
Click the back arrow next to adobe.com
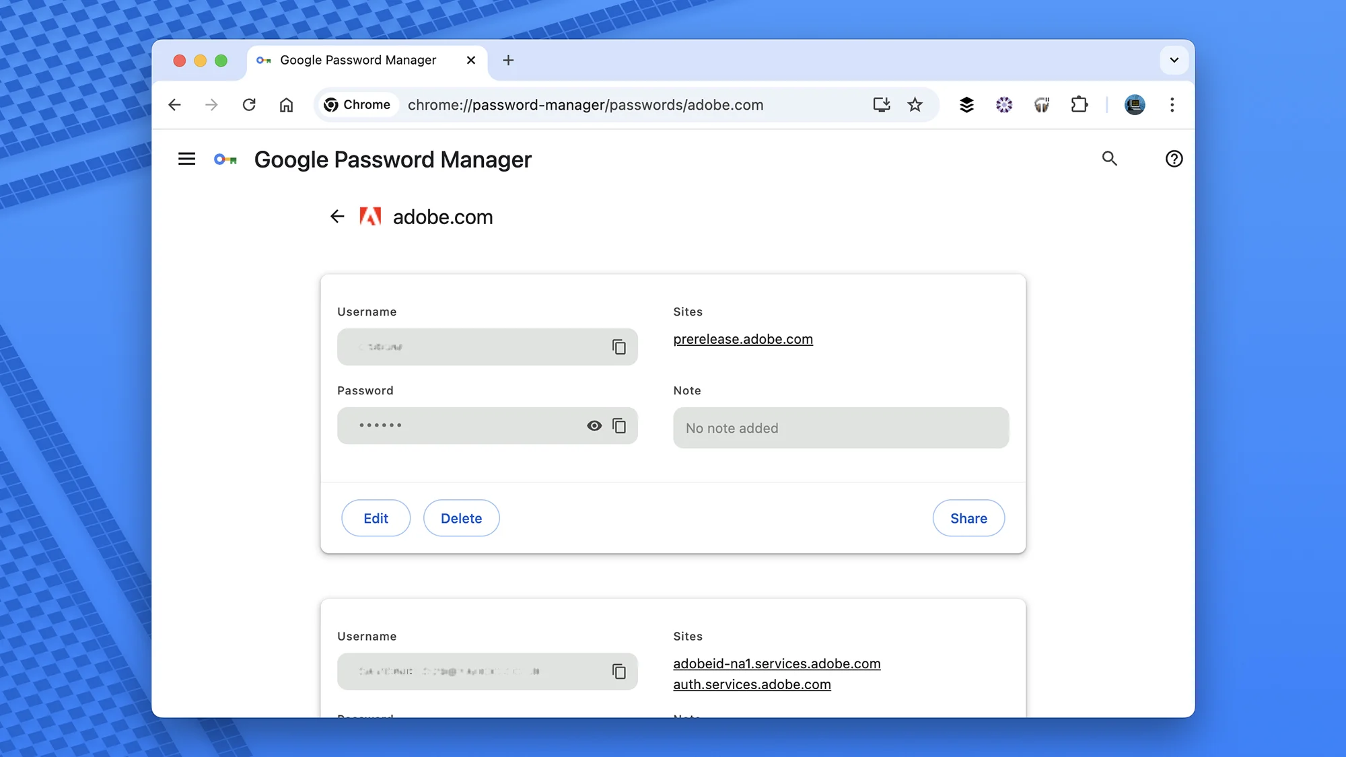click(336, 216)
